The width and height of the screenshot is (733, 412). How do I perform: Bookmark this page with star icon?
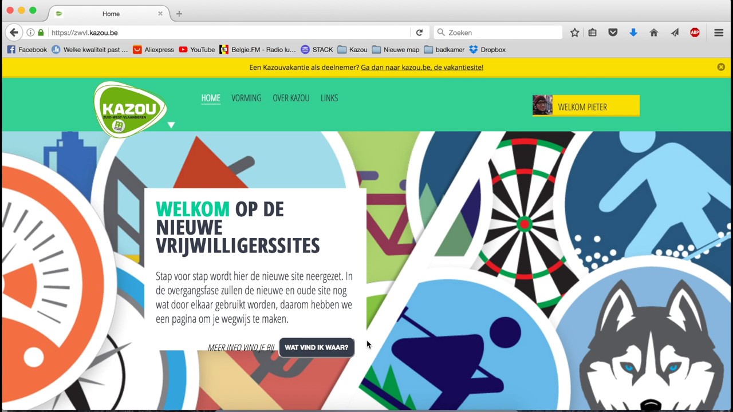(574, 33)
